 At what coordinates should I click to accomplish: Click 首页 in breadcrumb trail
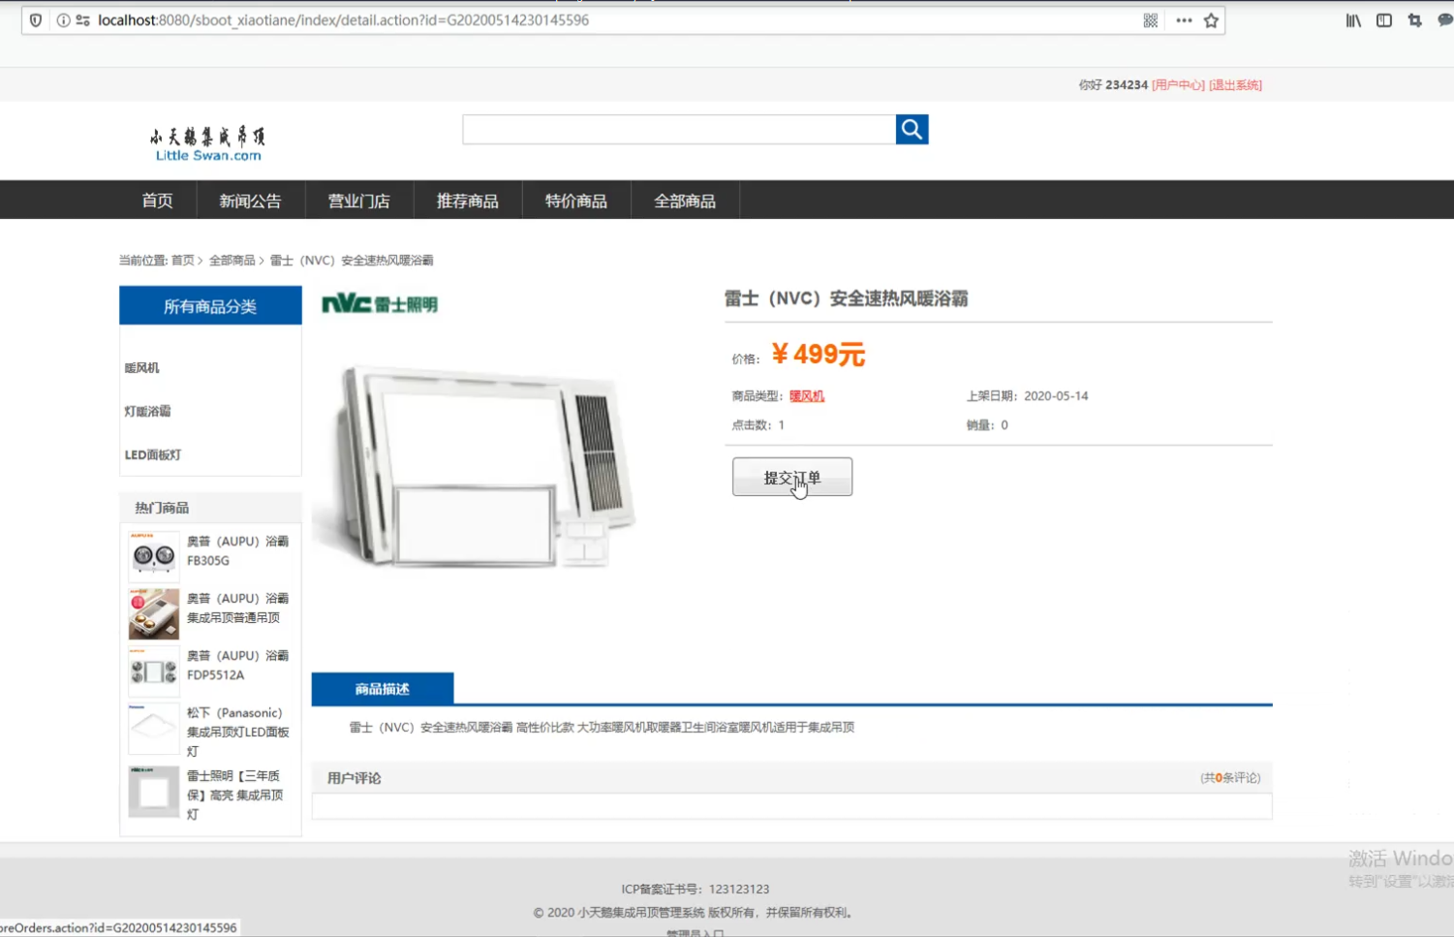(182, 261)
